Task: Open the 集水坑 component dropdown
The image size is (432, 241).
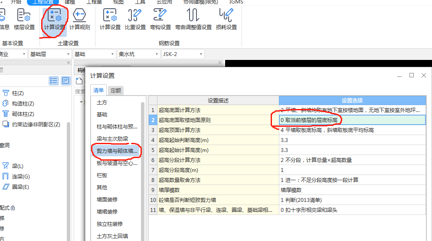Action: [x=138, y=54]
